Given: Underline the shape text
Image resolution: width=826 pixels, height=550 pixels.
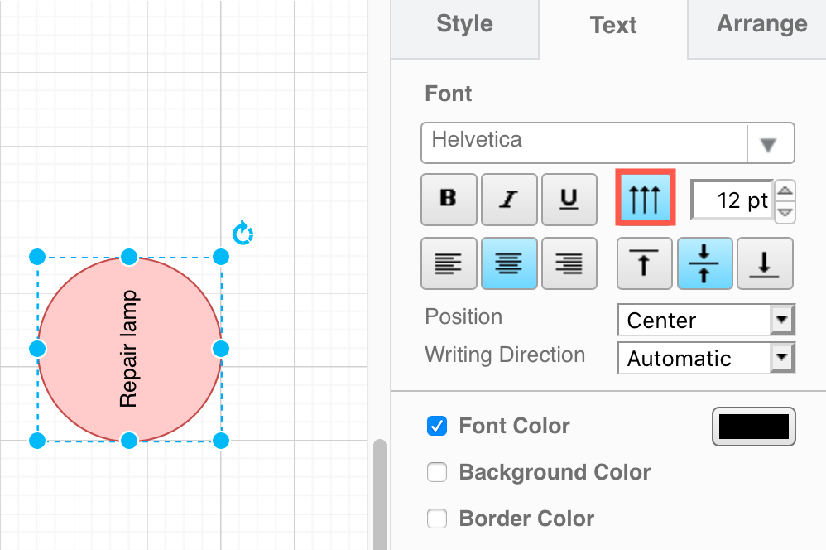Looking at the screenshot, I should click(569, 199).
